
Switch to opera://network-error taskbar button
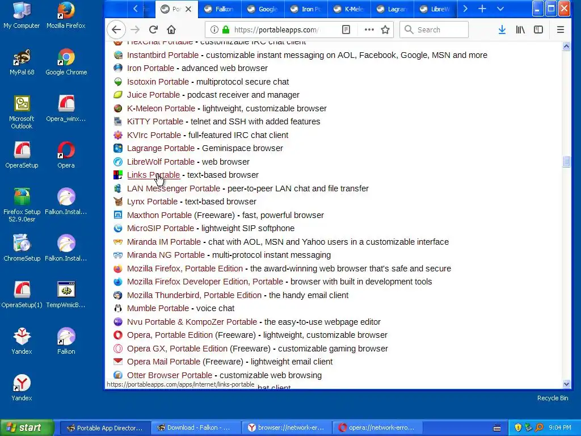point(377,427)
